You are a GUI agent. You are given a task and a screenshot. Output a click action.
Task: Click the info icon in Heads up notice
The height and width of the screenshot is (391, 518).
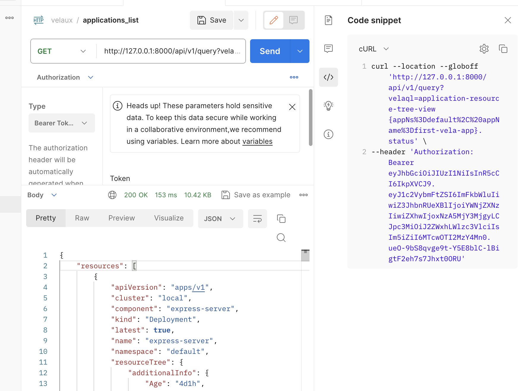pyautogui.click(x=118, y=106)
